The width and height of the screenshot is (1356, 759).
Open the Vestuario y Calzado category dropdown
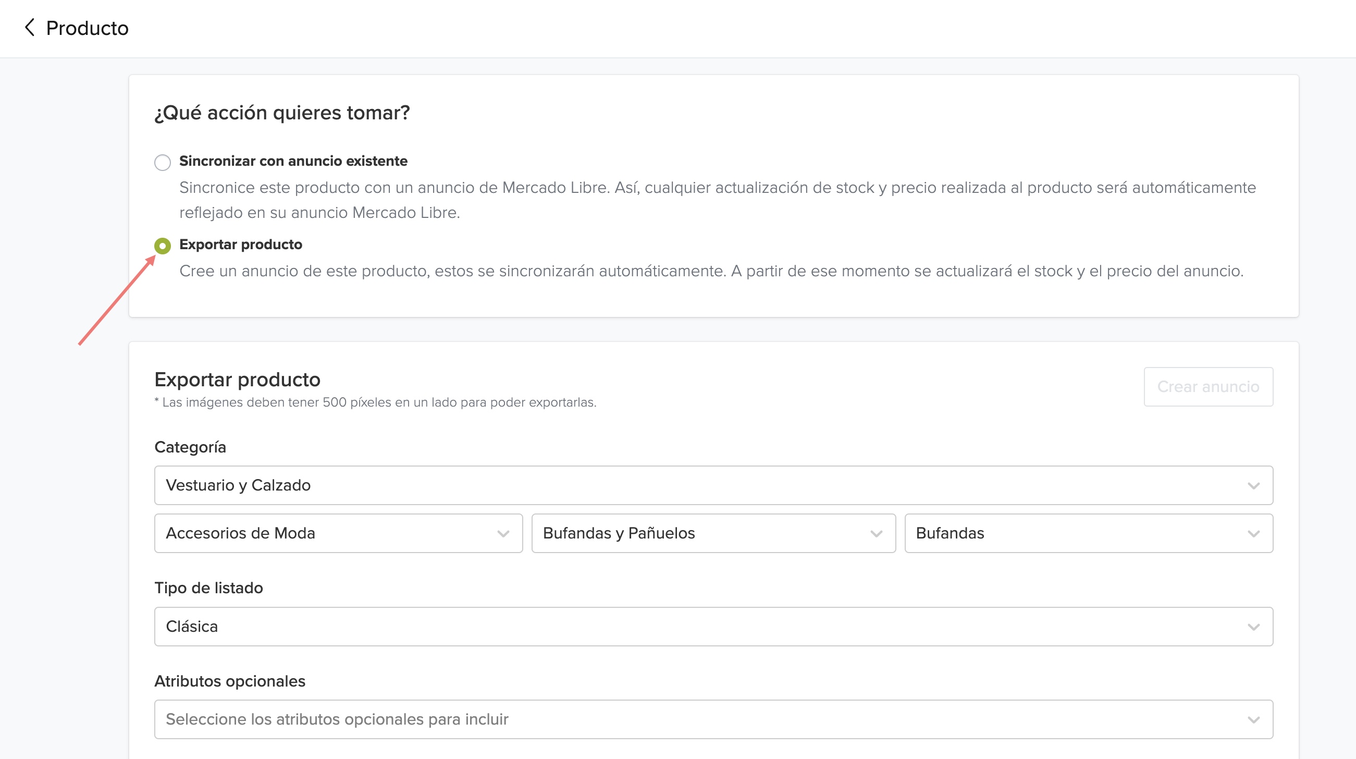(713, 485)
